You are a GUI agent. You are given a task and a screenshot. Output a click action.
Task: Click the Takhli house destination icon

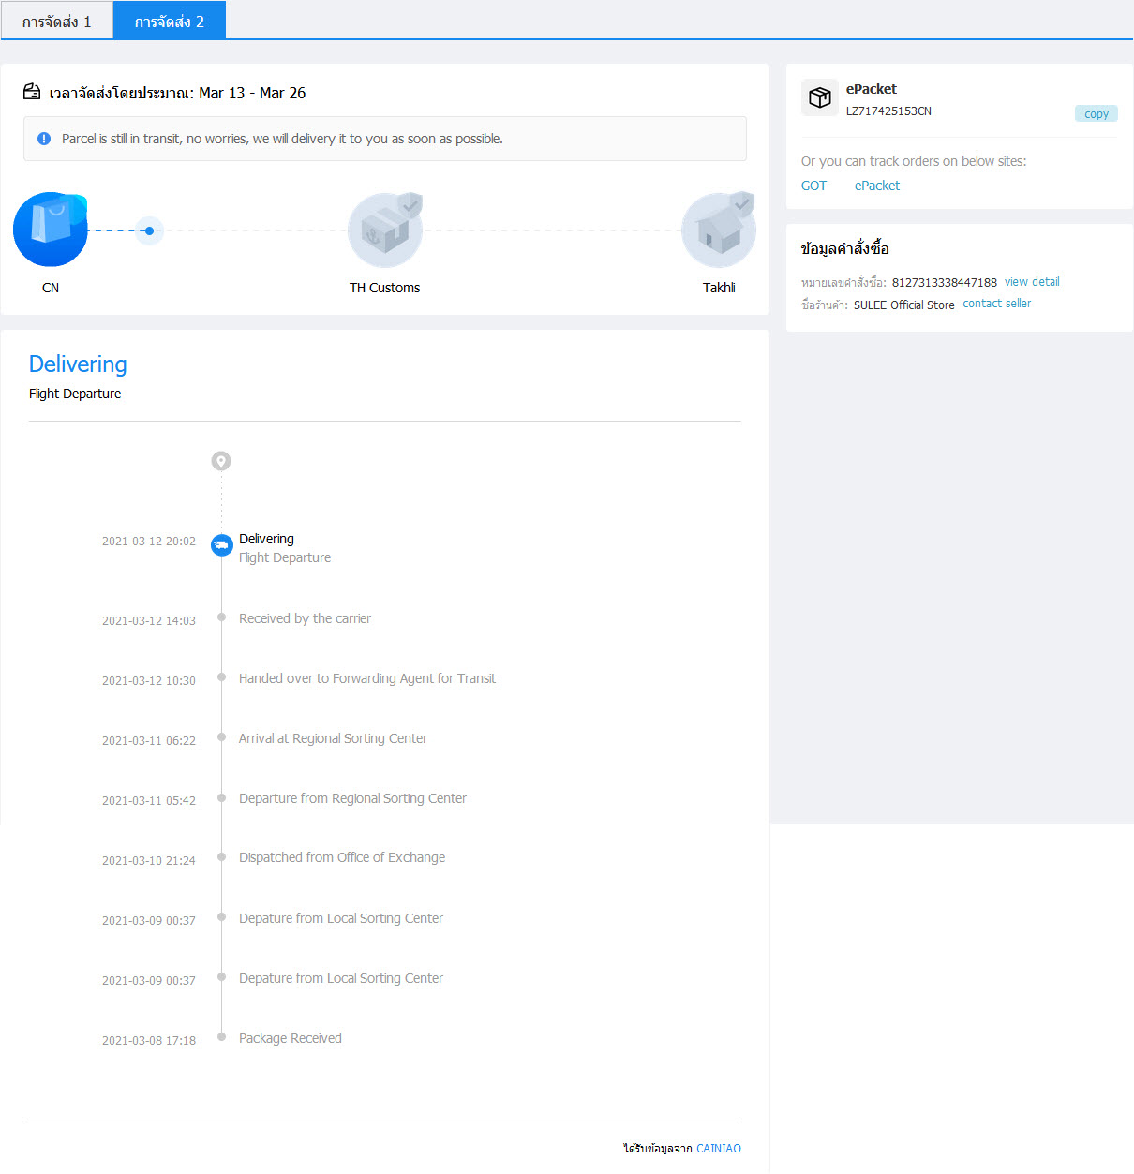(x=719, y=230)
